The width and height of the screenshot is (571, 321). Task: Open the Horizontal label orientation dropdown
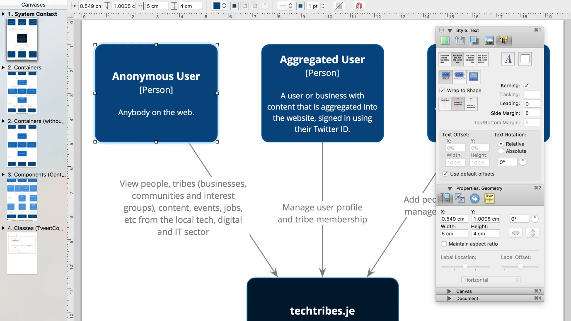coord(491,280)
